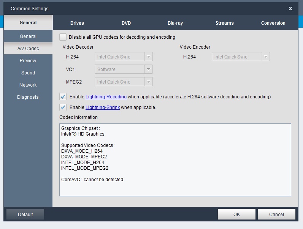Open the General top tab
This screenshot has width=303, height=229.
[28, 22]
